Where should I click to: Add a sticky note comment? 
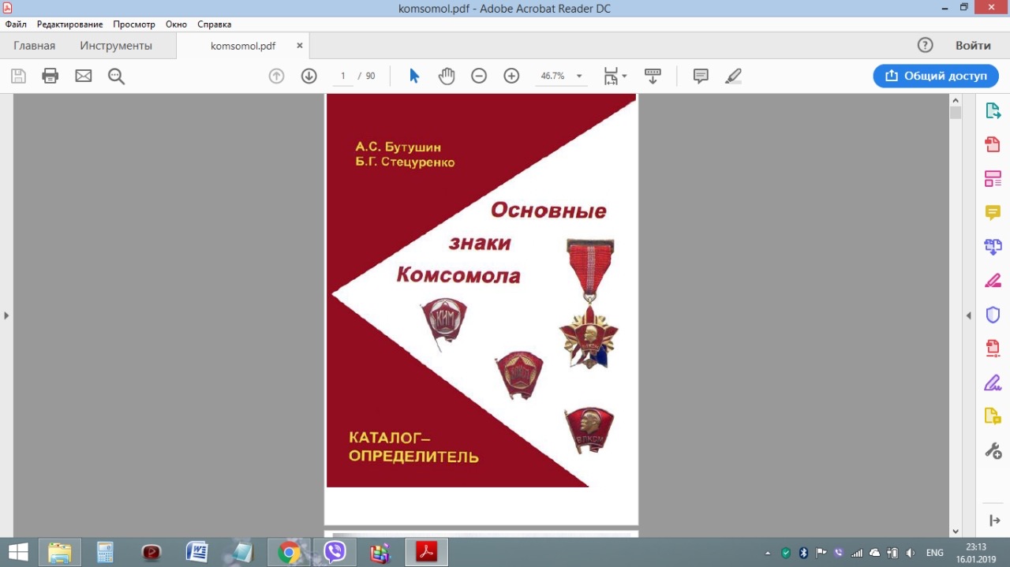point(701,76)
